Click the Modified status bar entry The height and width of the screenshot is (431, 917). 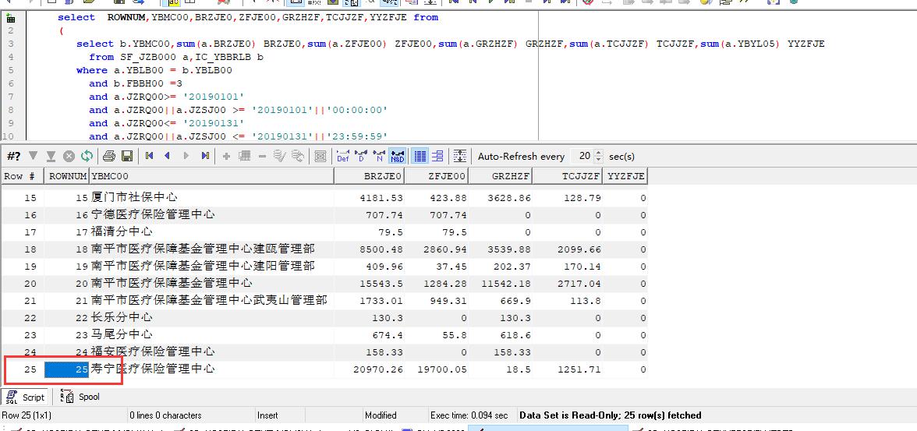(x=381, y=415)
